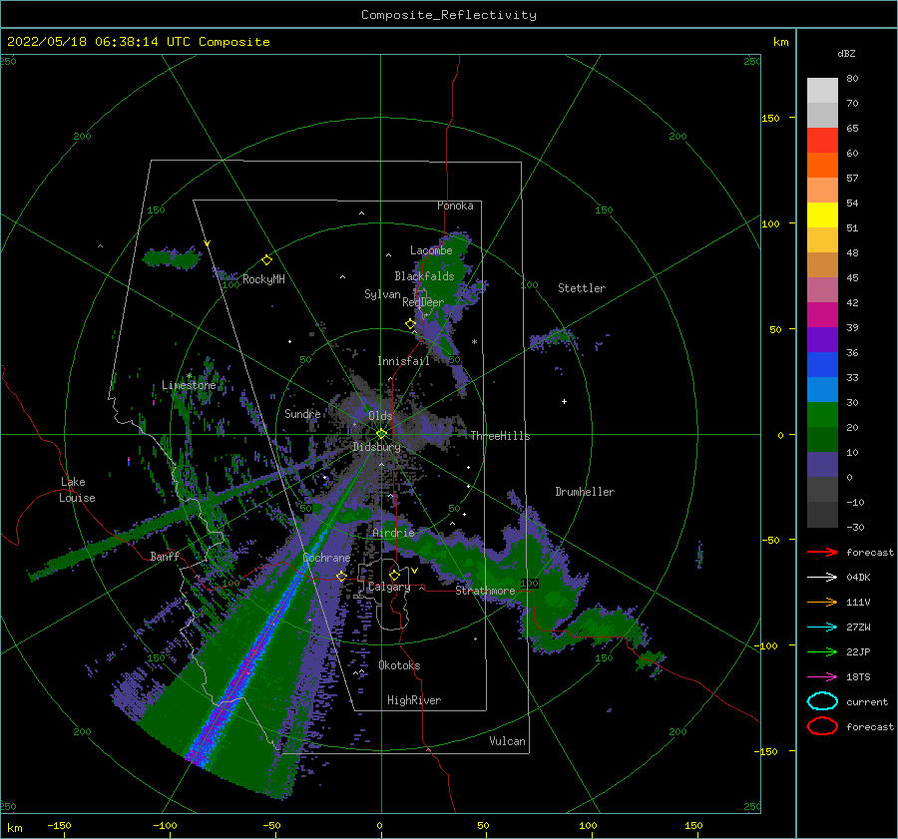Image resolution: width=898 pixels, height=839 pixels.
Task: Click the dBZ heading above color scale
Action: pyautogui.click(x=846, y=53)
